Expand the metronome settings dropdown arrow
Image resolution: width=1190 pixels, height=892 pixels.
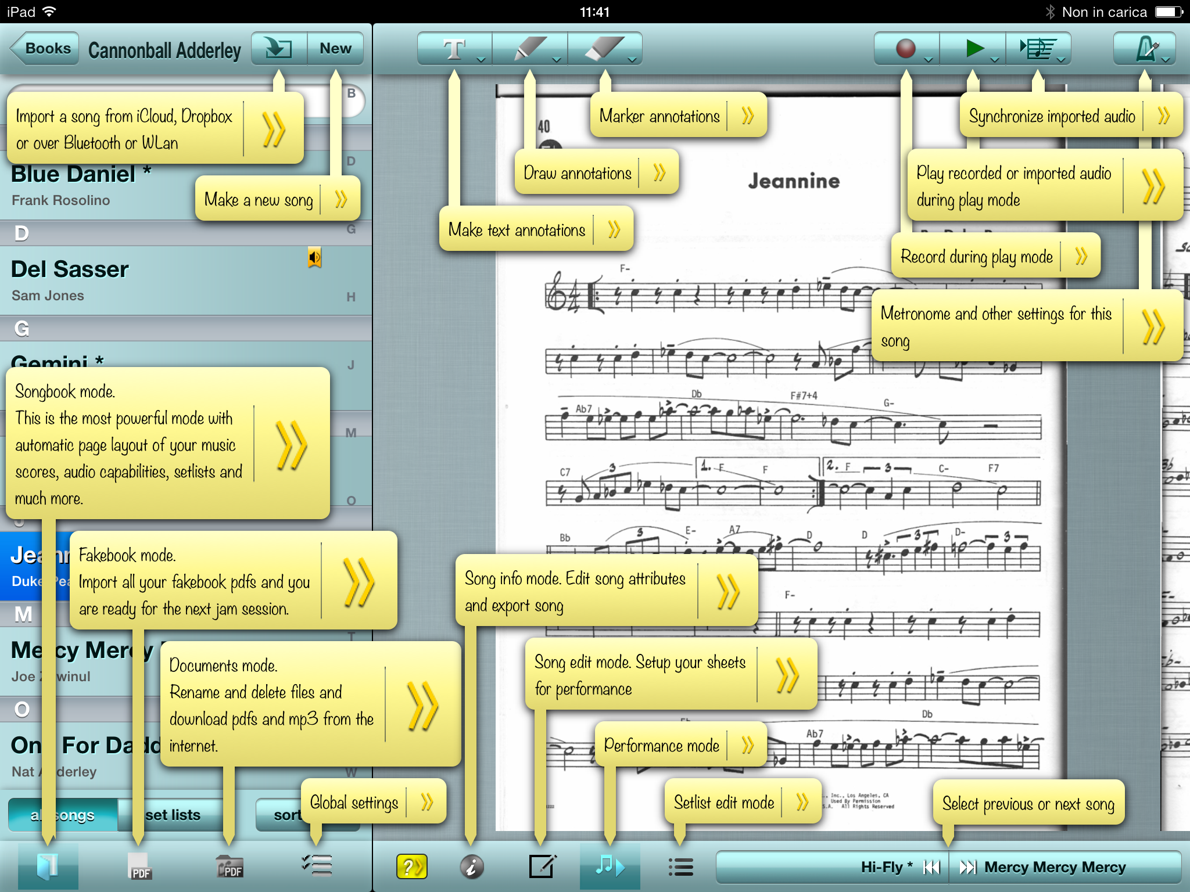point(1165,59)
